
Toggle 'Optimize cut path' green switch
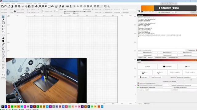(x=138, y=88)
